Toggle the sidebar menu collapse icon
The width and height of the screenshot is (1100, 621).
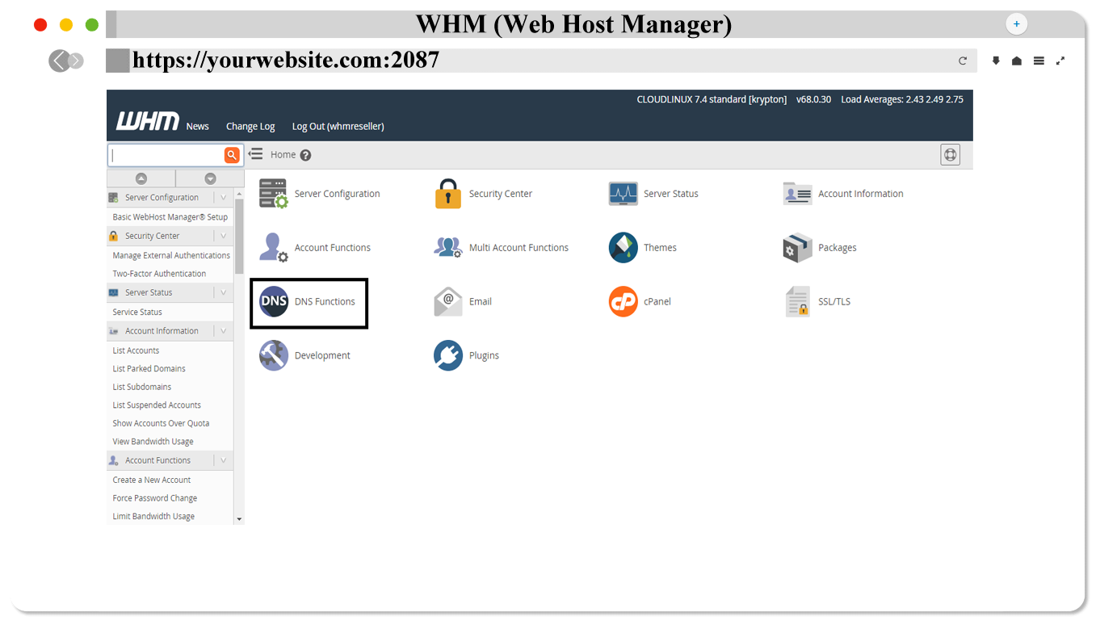pyautogui.click(x=255, y=153)
